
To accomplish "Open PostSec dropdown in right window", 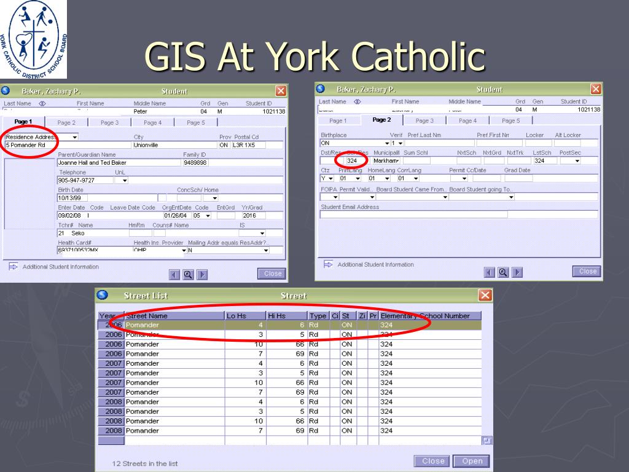I will click(x=577, y=161).
